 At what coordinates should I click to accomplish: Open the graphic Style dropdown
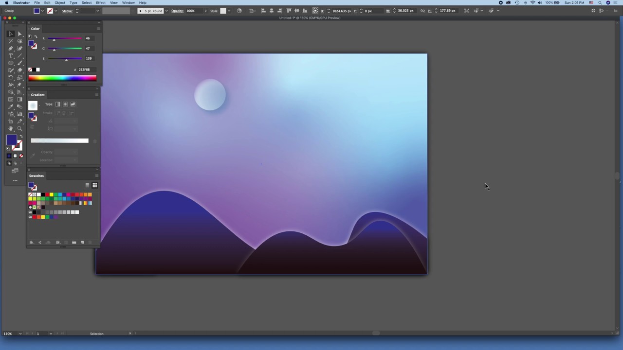(229, 11)
